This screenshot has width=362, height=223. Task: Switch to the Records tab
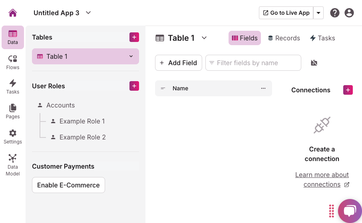284,38
